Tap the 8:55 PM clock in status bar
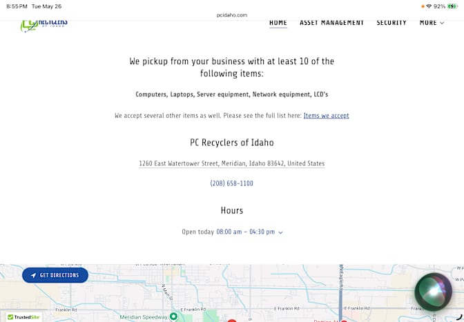This screenshot has width=464, height=322. [17, 6]
